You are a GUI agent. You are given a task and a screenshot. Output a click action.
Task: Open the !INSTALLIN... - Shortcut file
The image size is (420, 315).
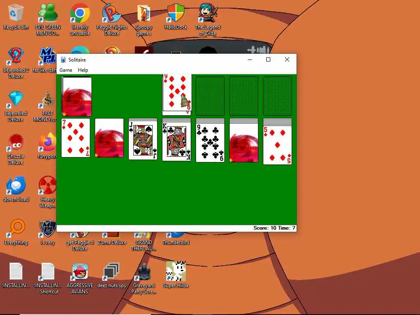pyautogui.click(x=48, y=278)
